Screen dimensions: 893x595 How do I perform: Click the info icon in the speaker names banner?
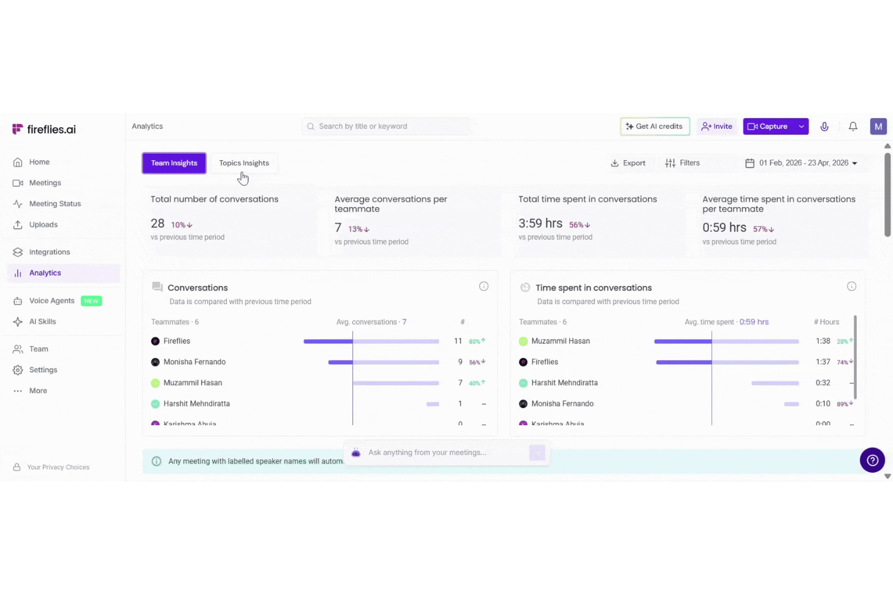tap(156, 461)
